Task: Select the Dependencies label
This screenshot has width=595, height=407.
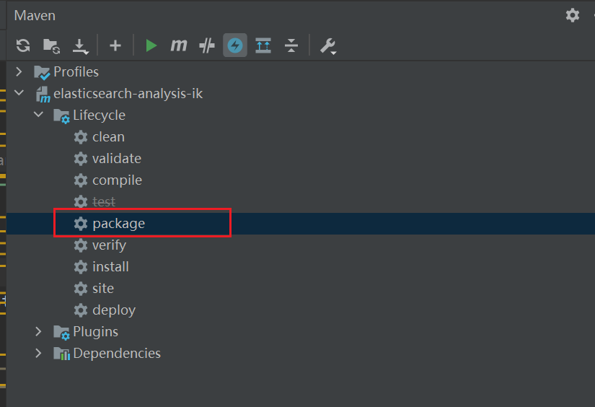Action: pyautogui.click(x=117, y=353)
